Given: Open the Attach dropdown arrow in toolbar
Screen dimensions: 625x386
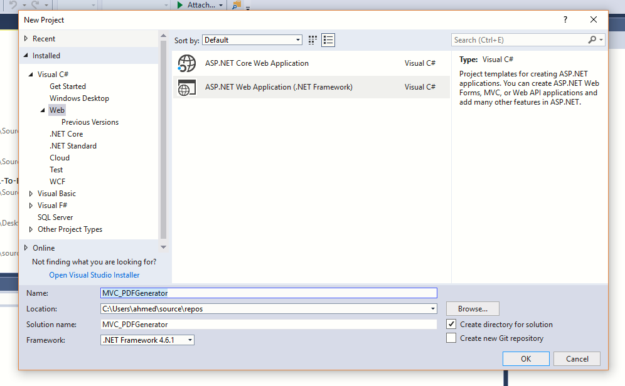Looking at the screenshot, I should [x=221, y=5].
